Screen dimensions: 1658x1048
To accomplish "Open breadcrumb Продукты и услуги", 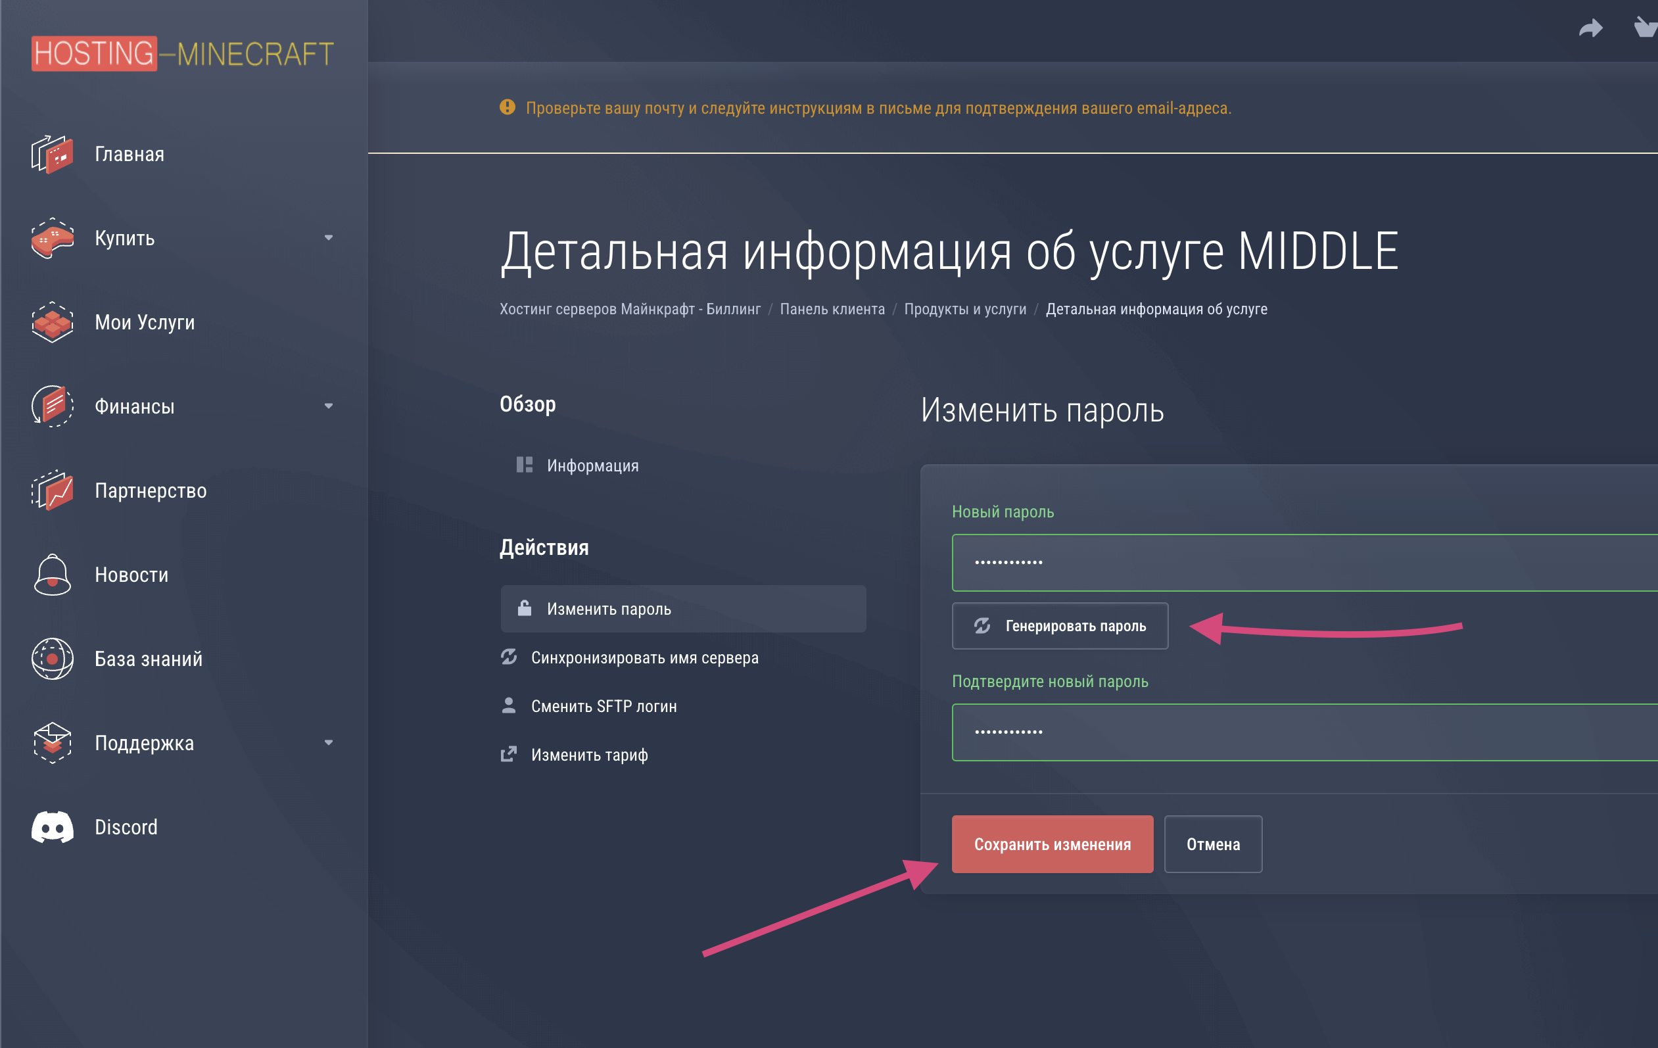I will [x=965, y=309].
